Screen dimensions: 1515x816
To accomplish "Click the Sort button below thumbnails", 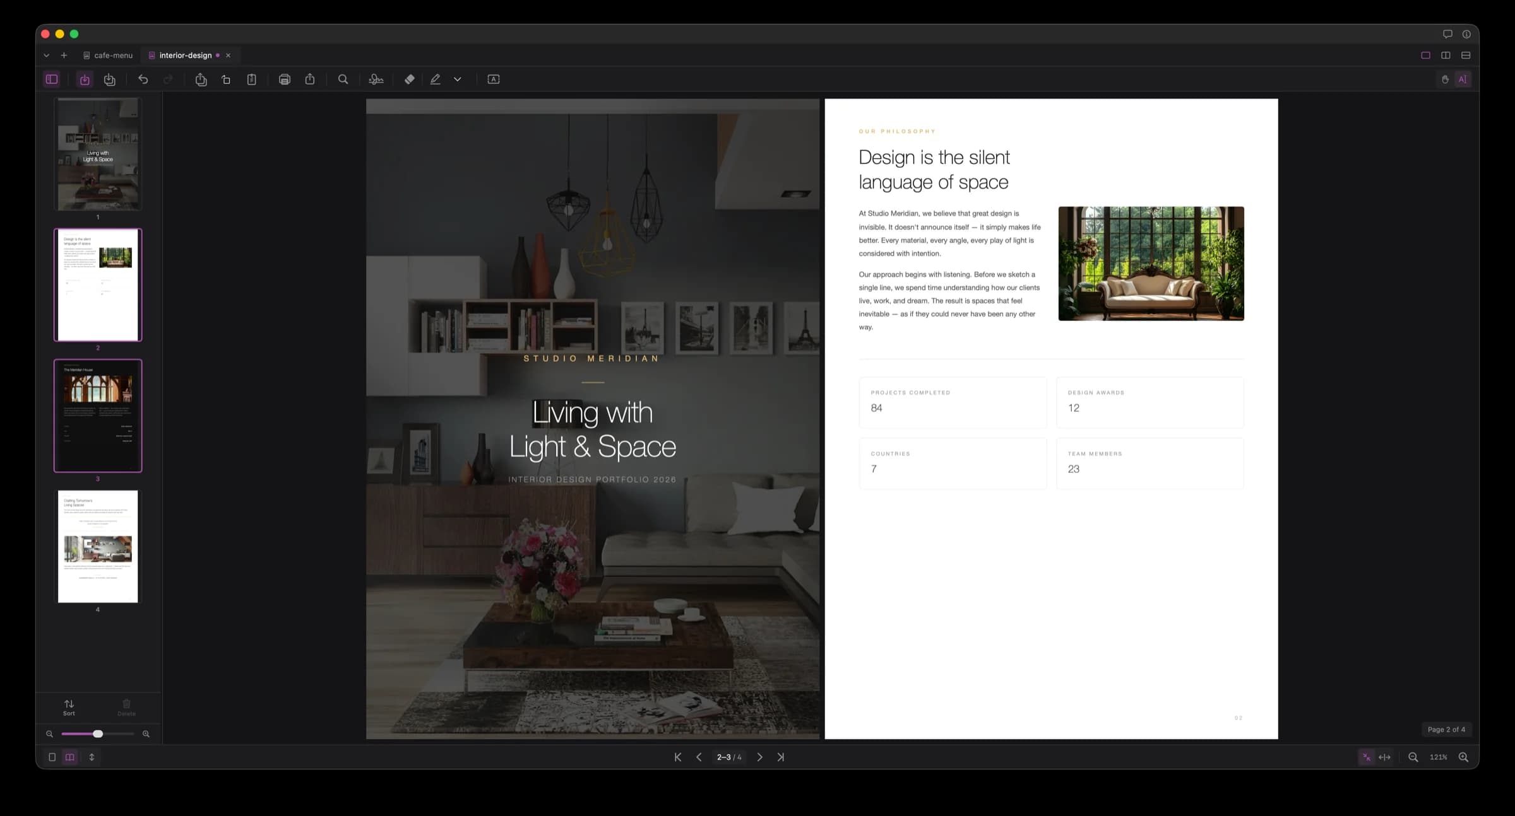I will (x=68, y=707).
